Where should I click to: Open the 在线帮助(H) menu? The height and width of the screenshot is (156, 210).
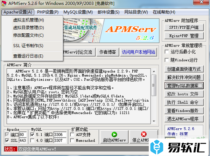pyautogui.click(x=164, y=12)
